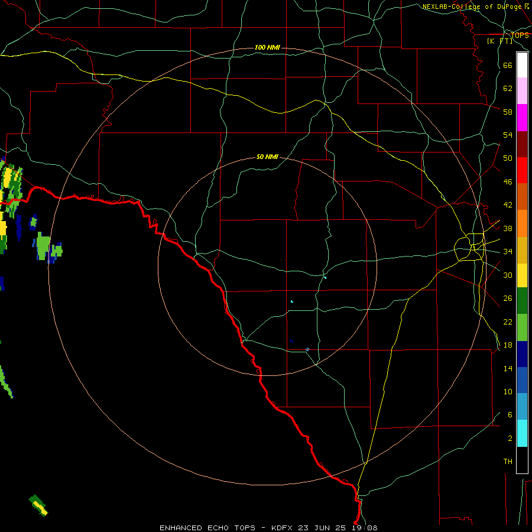Viewport: 532px width, 532px height.
Task: Click the ENHANCED ECHO TOPS product title
Action: pos(207,528)
